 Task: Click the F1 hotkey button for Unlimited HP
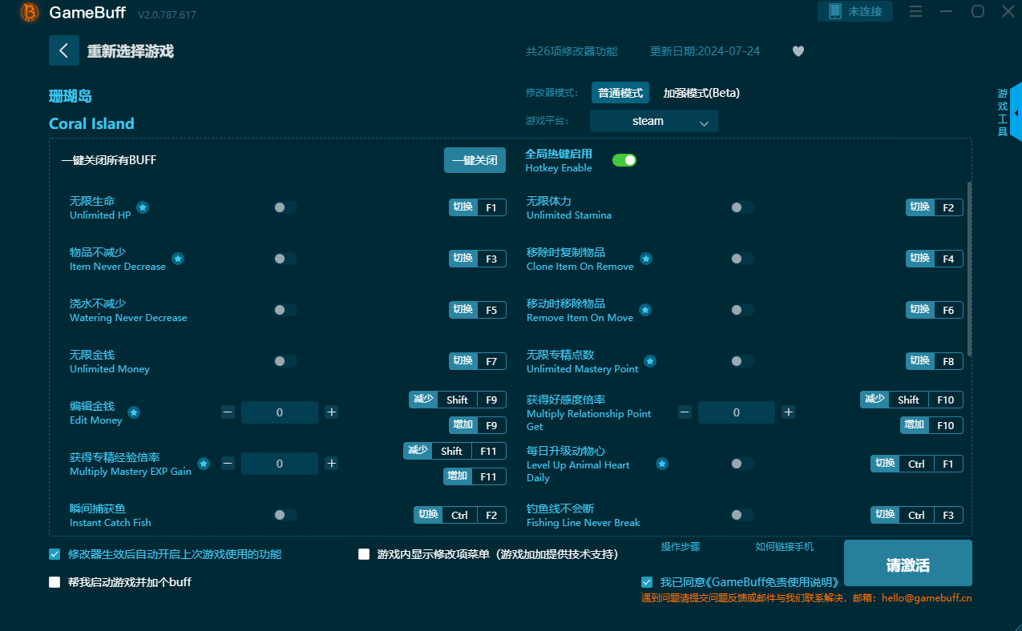(478, 207)
